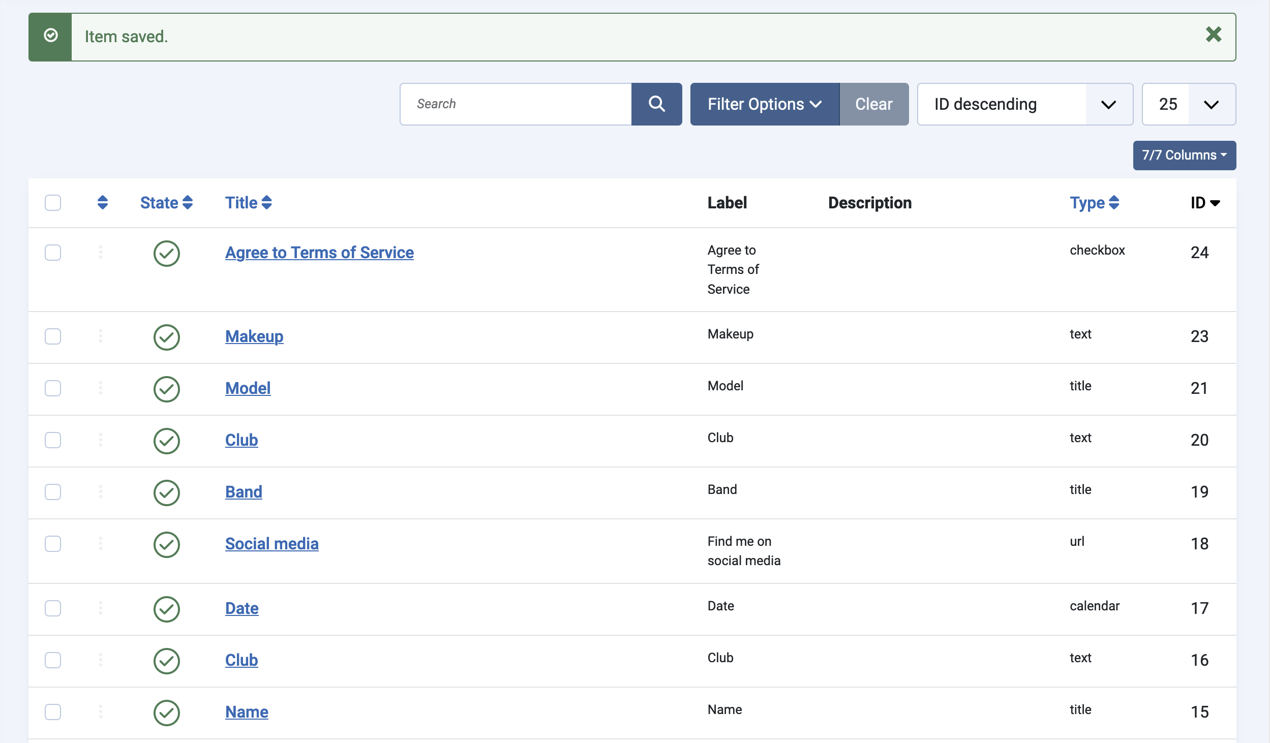This screenshot has height=743, width=1270.
Task: Sort by ordering column arrows icon
Action: (102, 202)
